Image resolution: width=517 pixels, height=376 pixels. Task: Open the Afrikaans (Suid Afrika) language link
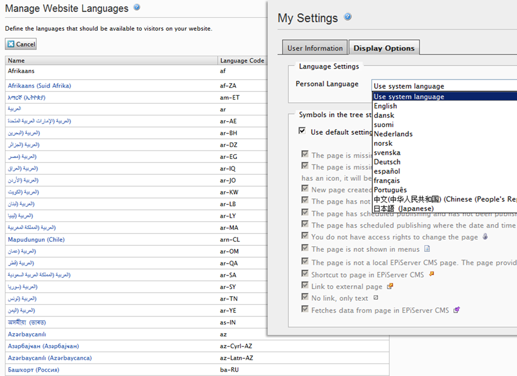pyautogui.click(x=39, y=86)
